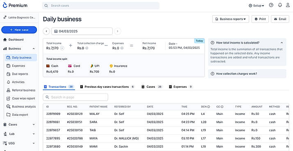The image size is (293, 151).
Task: Open the notifications bell icon
Action: click(x=280, y=5)
